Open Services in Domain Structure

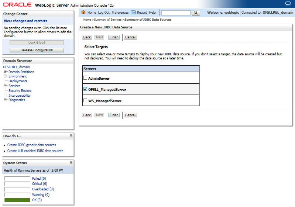pos(14,86)
